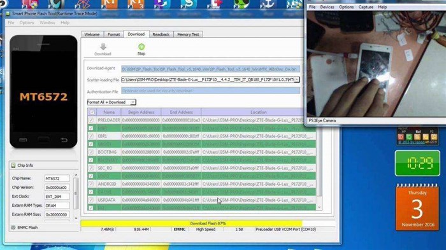Click the menu key on the phone image

coord(23,140)
